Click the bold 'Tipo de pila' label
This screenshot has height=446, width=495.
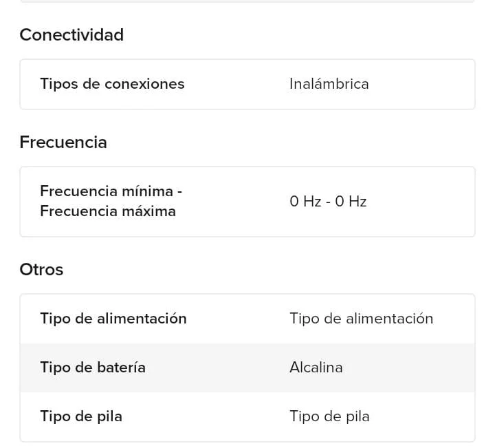coord(81,416)
